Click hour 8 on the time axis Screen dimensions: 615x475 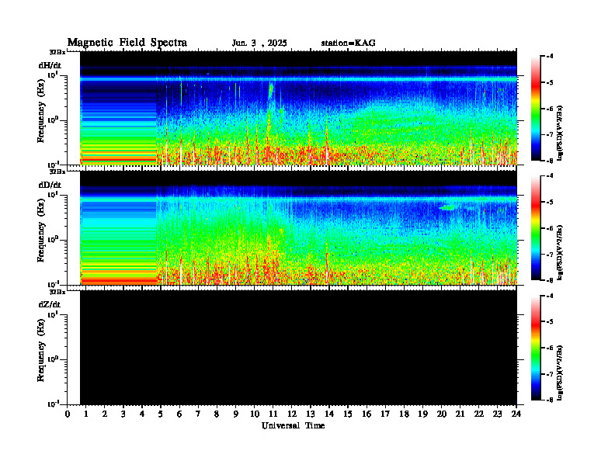click(217, 414)
